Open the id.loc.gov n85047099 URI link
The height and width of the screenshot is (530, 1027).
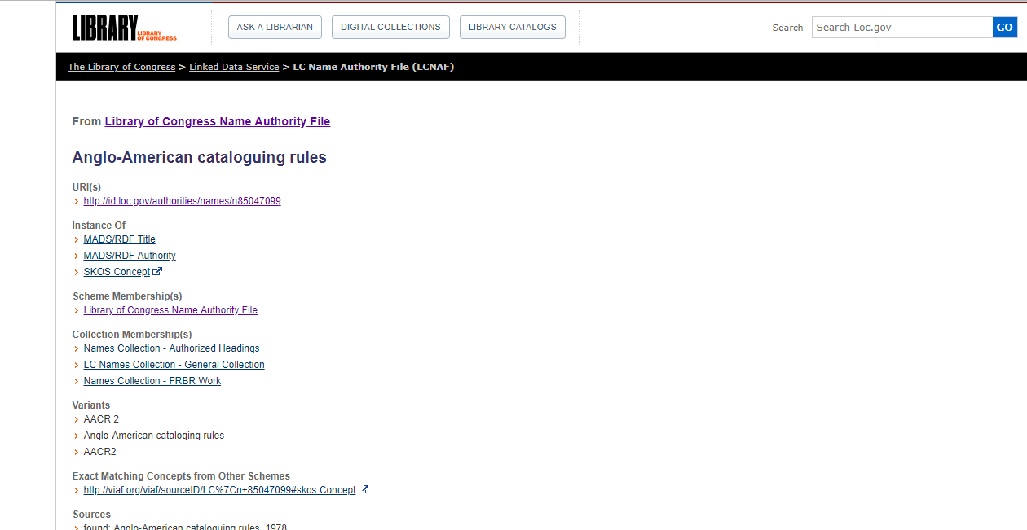tap(183, 201)
